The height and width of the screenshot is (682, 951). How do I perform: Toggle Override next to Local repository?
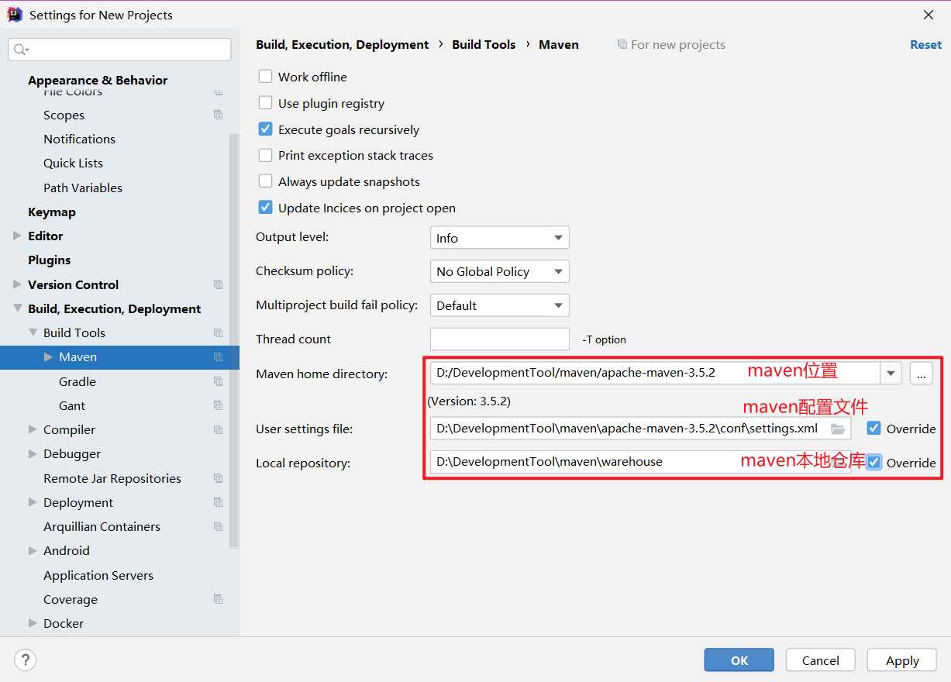[874, 462]
